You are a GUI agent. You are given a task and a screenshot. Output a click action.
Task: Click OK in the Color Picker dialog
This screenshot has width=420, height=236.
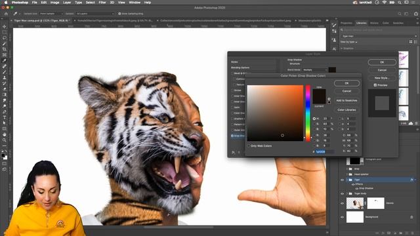pyautogui.click(x=346, y=83)
